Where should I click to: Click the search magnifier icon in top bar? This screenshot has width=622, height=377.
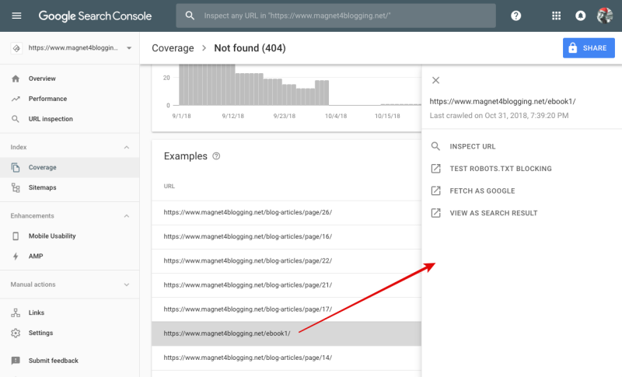tap(190, 16)
